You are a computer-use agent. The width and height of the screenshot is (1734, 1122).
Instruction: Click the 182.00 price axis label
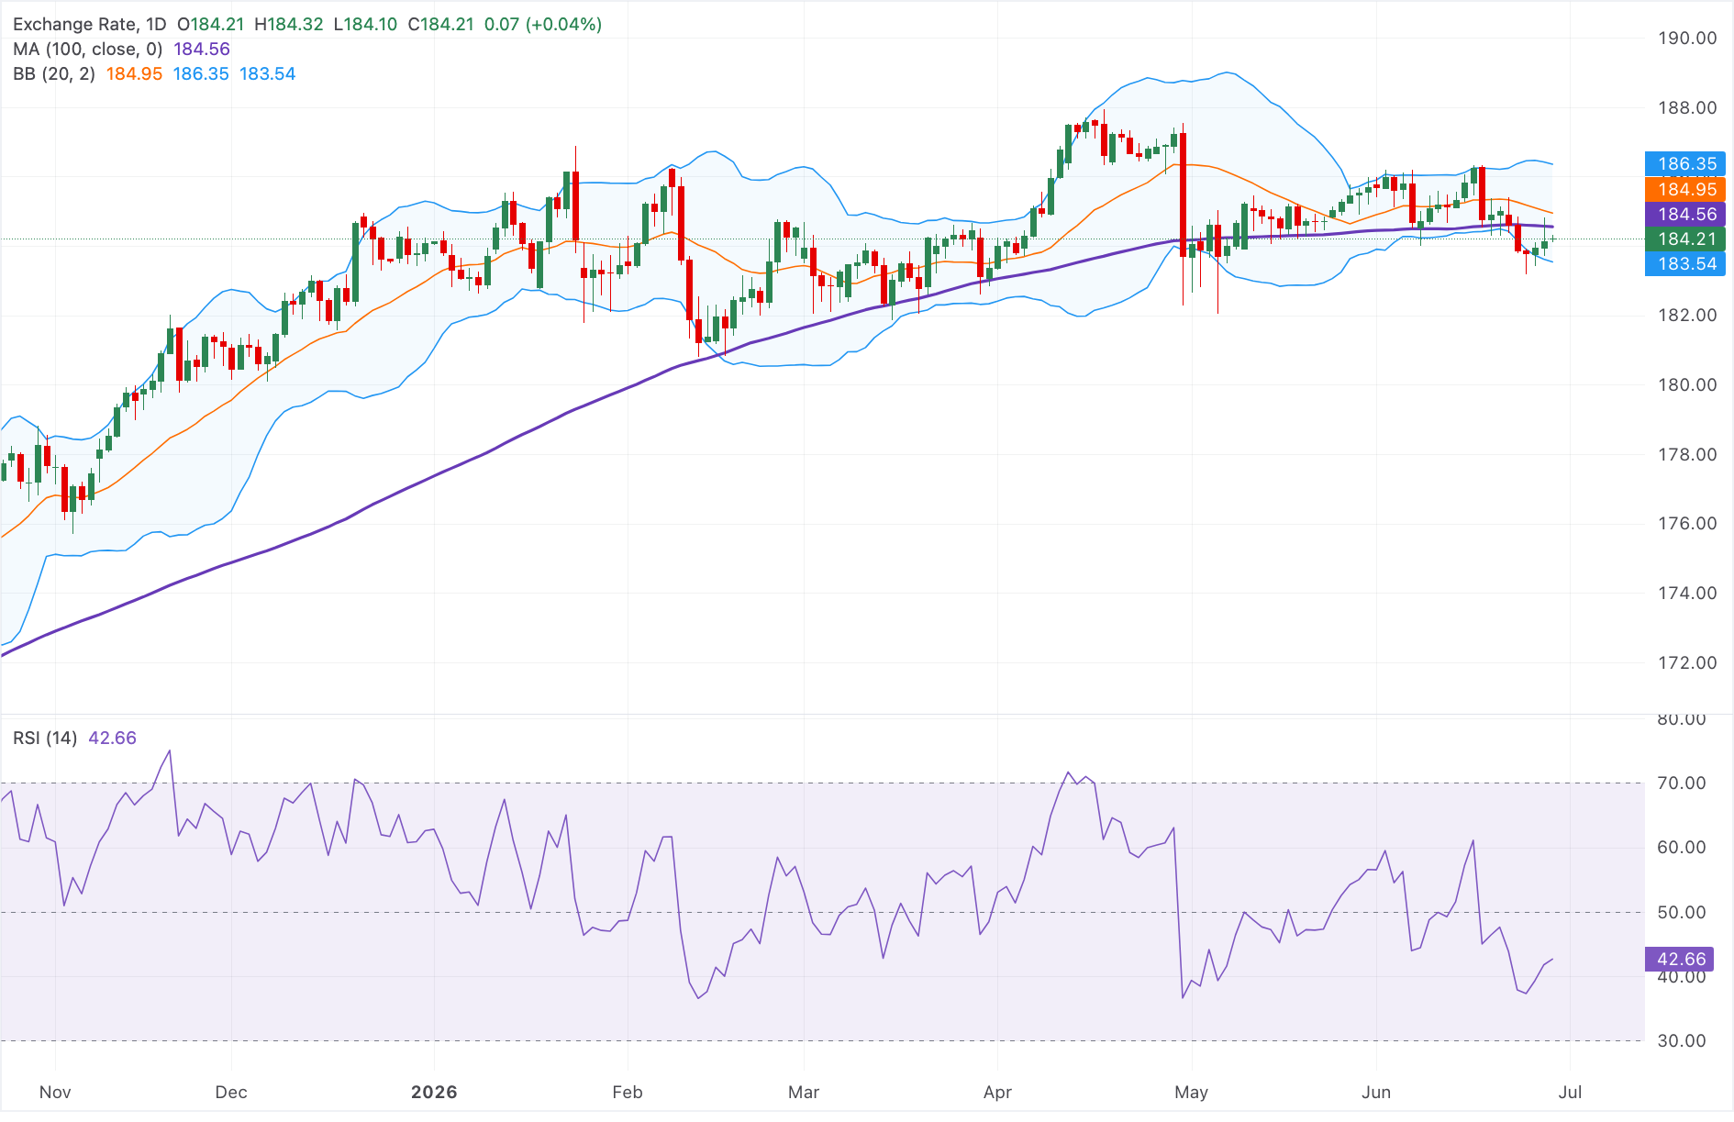pos(1687,316)
